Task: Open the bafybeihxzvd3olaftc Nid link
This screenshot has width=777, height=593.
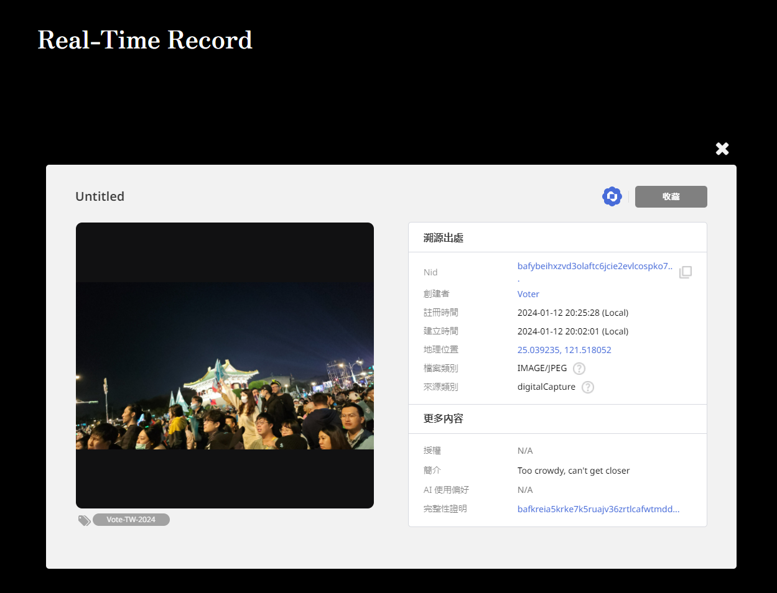Action: [x=594, y=266]
